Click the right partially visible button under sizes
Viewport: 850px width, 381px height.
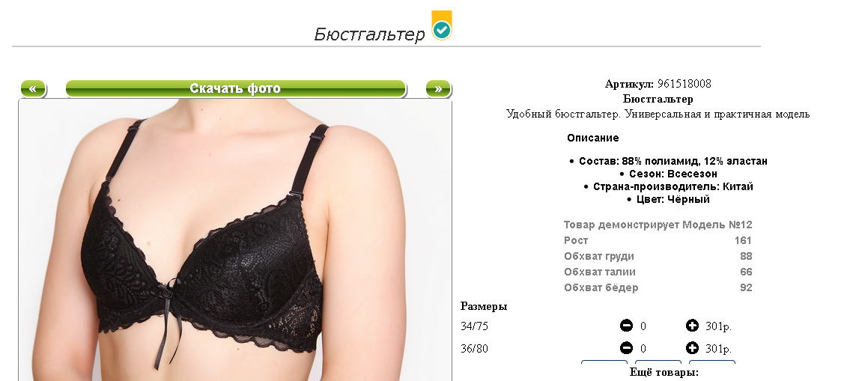point(711,362)
